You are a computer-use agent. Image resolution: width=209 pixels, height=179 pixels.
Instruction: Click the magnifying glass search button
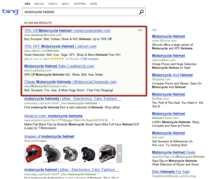[141, 12]
